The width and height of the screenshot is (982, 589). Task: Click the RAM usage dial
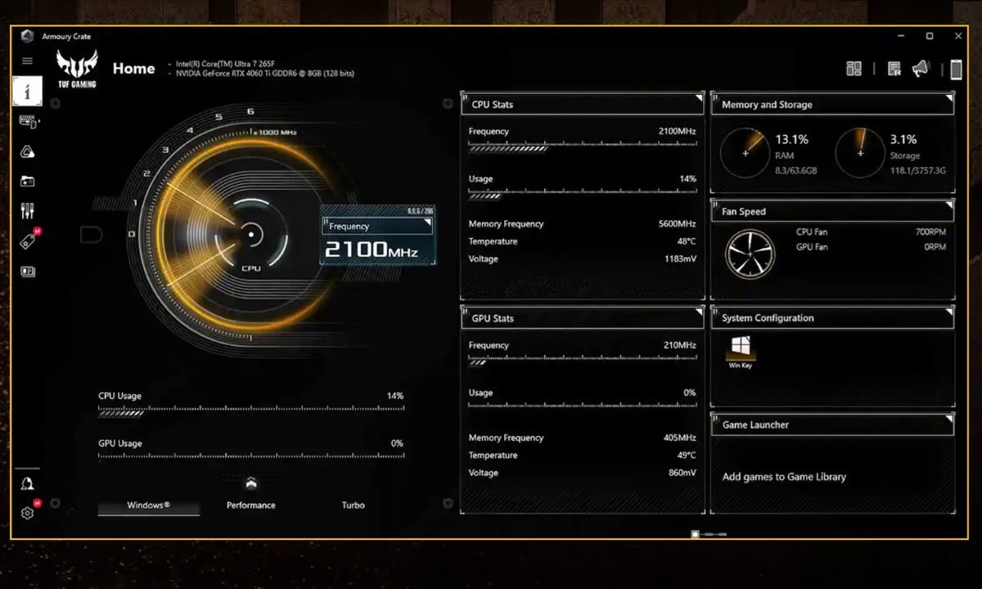pos(745,153)
